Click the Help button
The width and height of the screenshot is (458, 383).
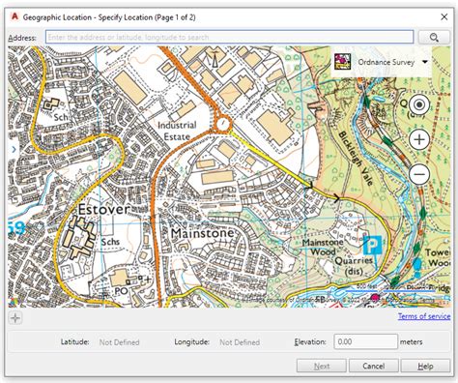tap(425, 367)
